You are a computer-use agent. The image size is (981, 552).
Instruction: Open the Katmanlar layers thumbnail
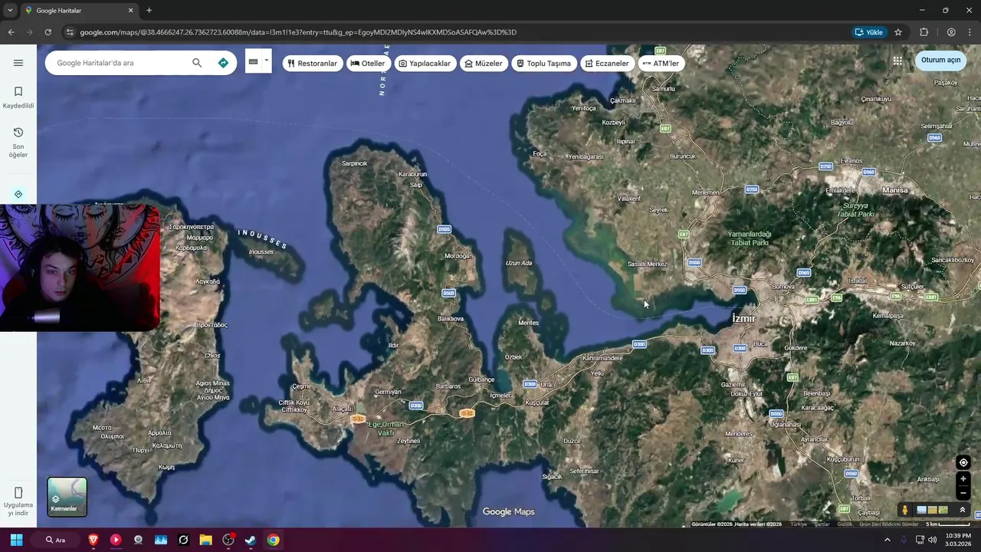pyautogui.click(x=67, y=497)
